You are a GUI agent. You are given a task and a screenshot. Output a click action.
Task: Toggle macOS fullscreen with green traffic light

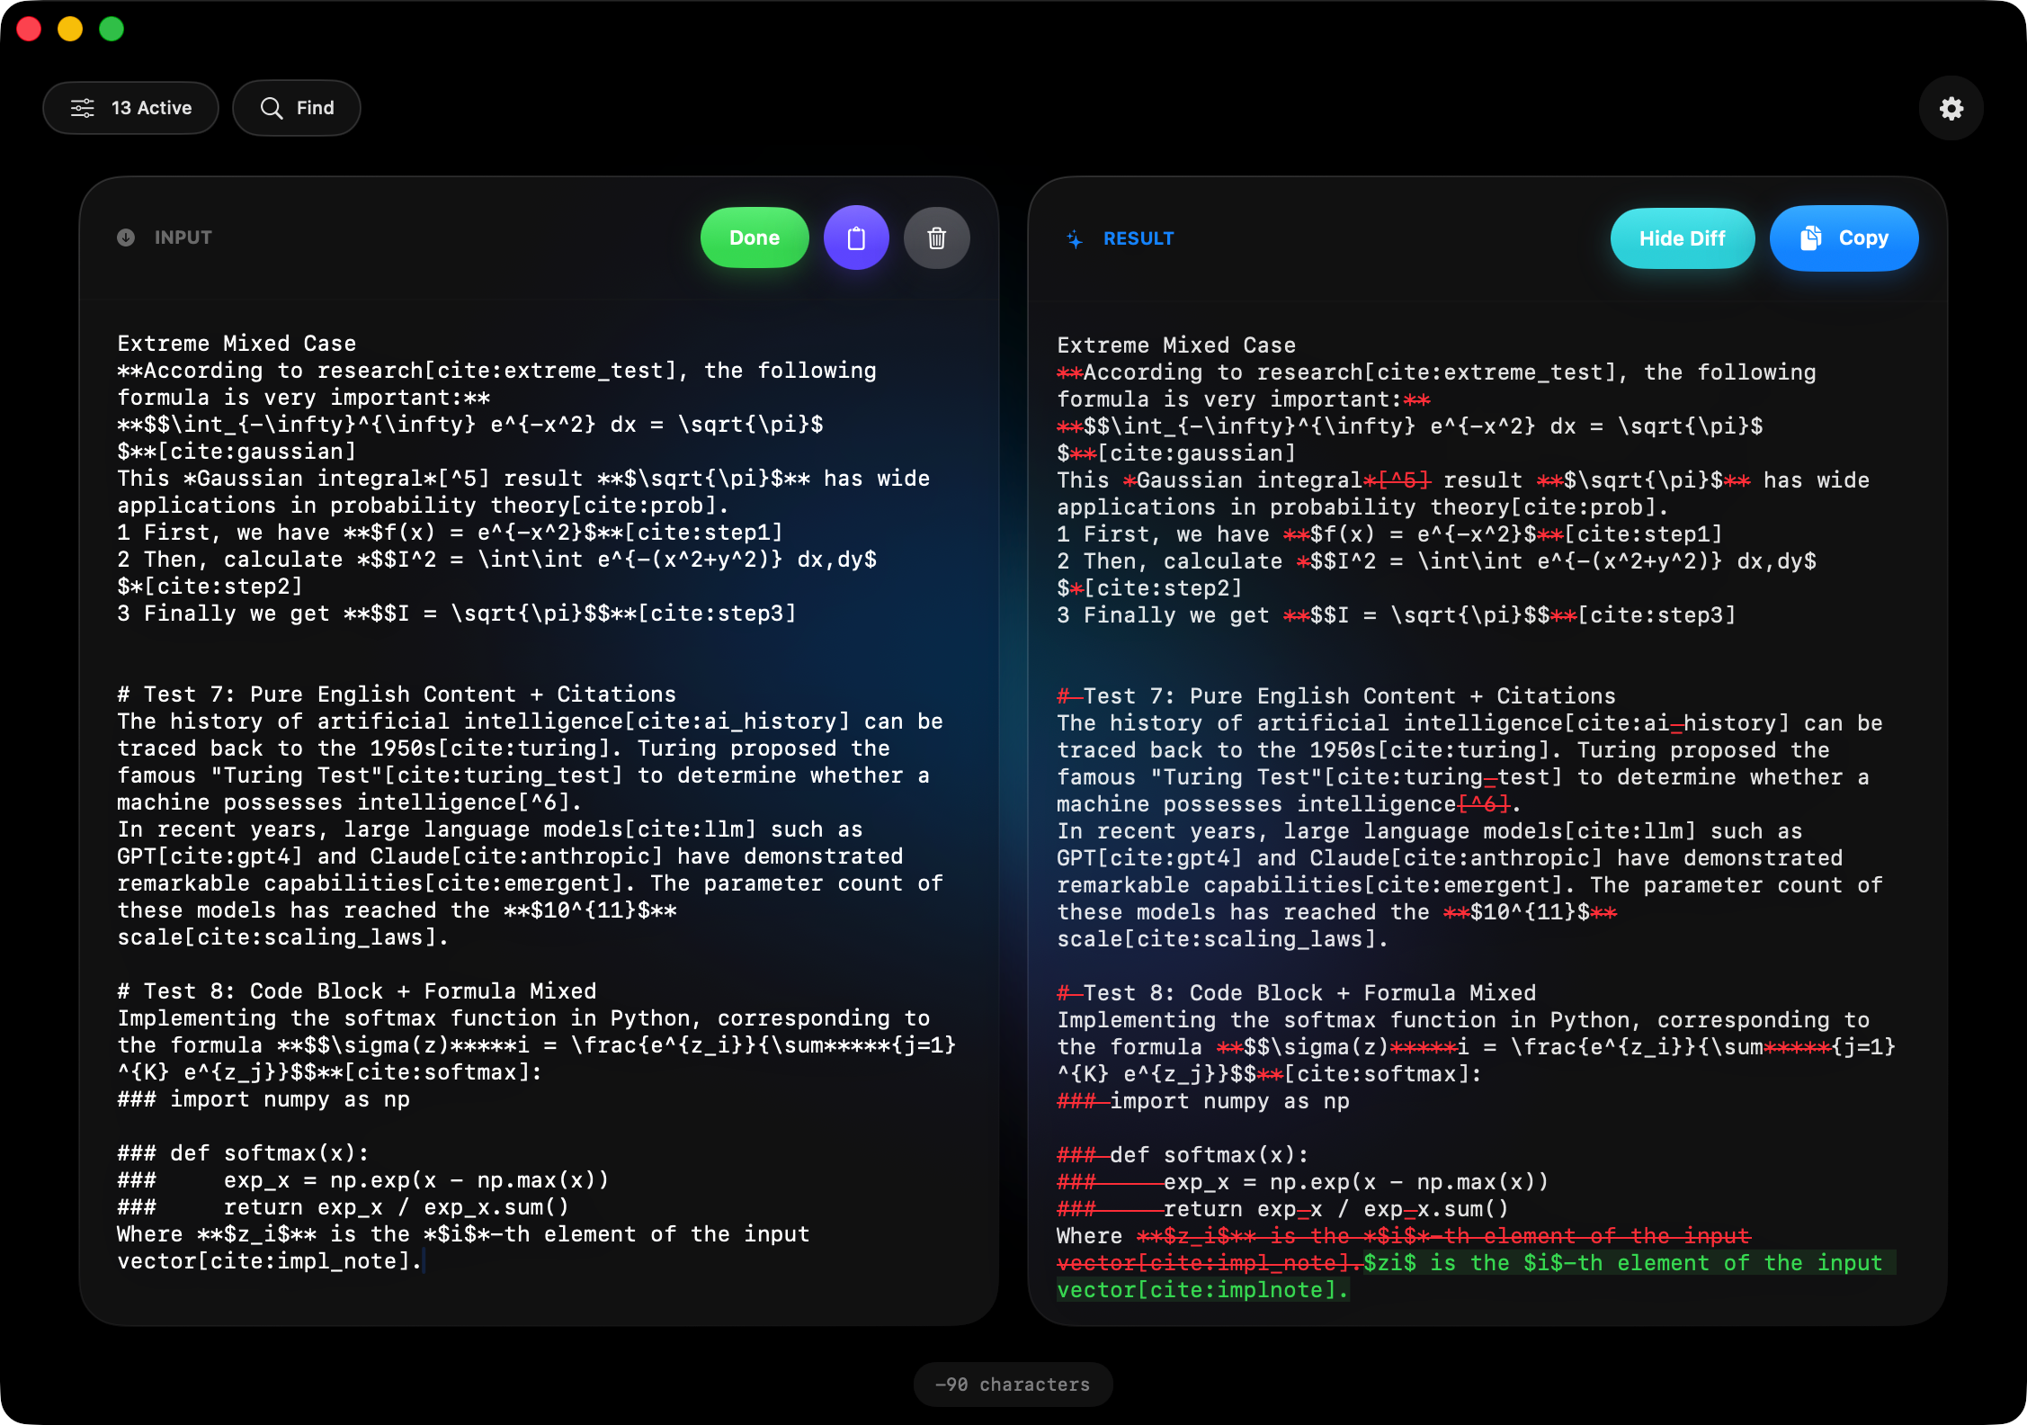pos(111,29)
